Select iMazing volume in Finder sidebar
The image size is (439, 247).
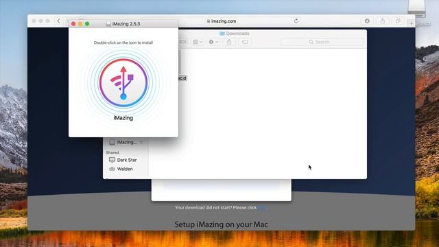point(123,142)
